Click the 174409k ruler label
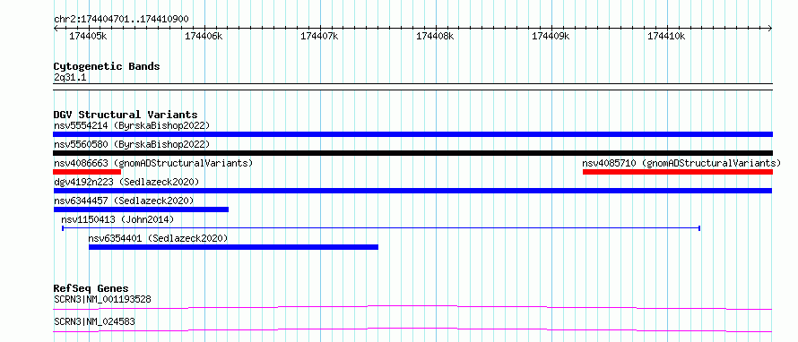This screenshot has height=342, width=798. (x=551, y=36)
